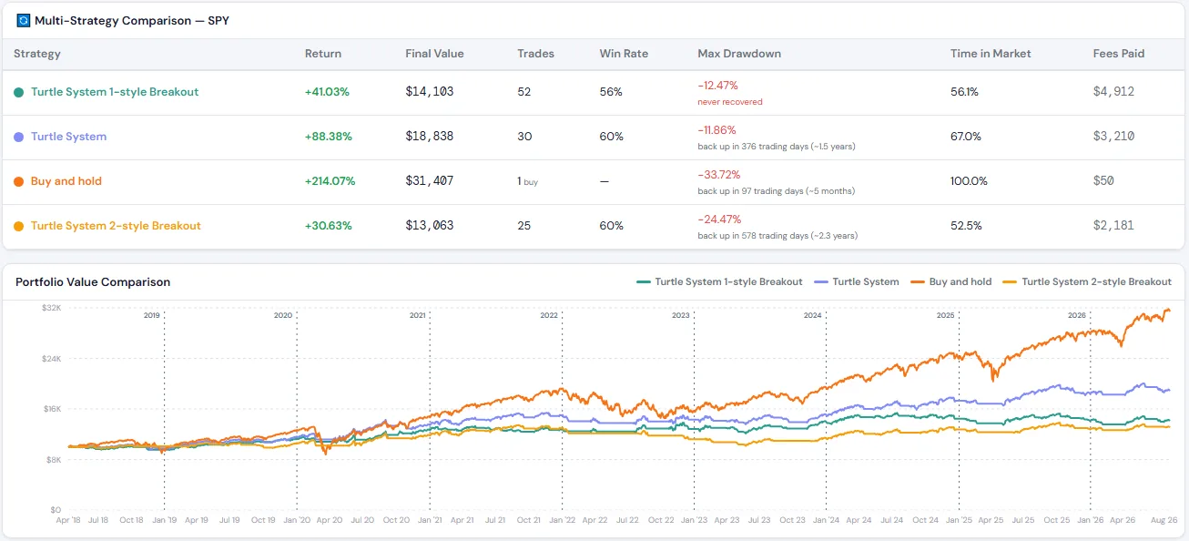Click the +88.38% return value

(x=329, y=137)
